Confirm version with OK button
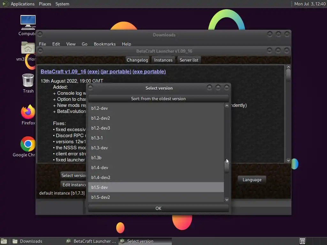Image resolution: width=327 pixels, height=245 pixels. point(158,208)
